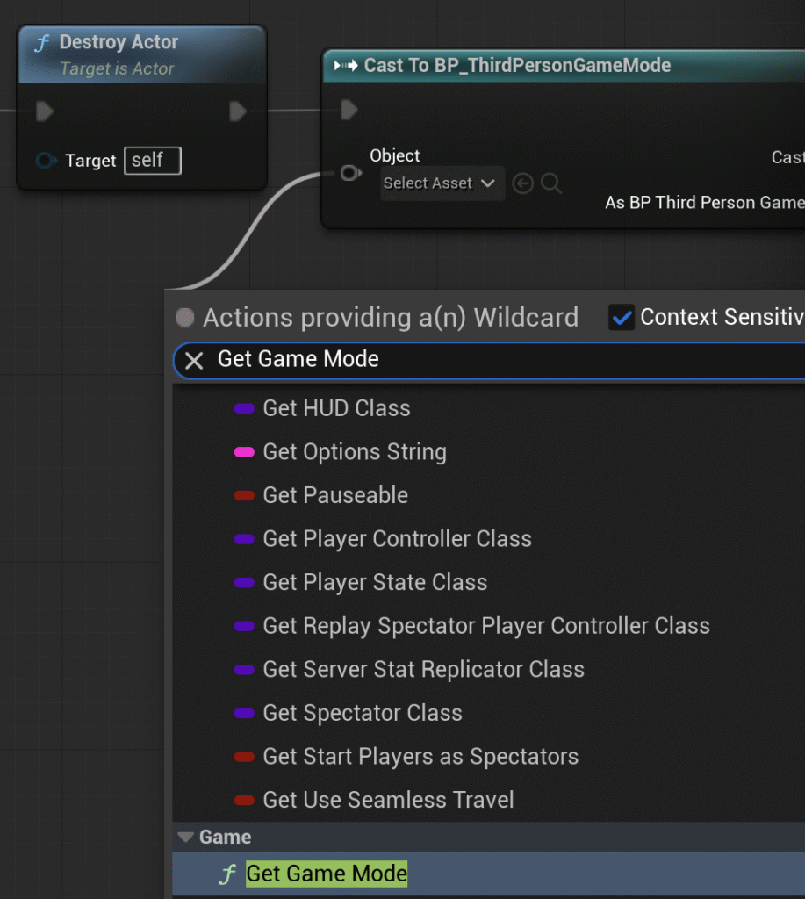Select Get Use Seamless Travel
Image resolution: width=805 pixels, height=899 pixels.
pyautogui.click(x=388, y=800)
